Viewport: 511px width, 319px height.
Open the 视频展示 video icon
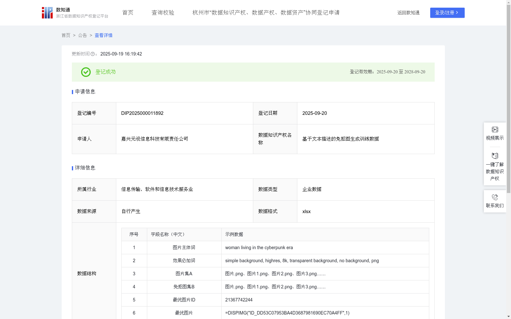click(495, 130)
